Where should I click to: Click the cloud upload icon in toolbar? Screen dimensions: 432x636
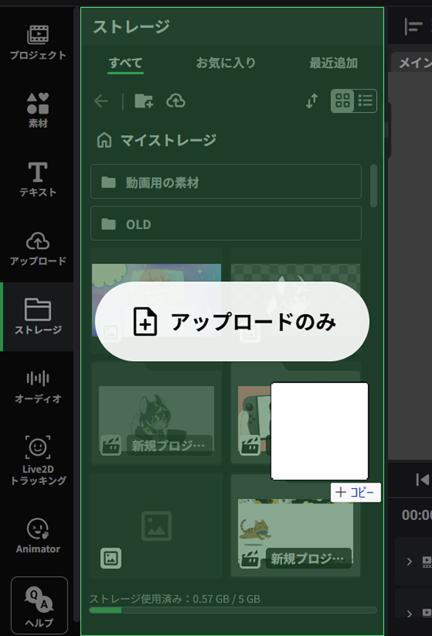pos(176,100)
